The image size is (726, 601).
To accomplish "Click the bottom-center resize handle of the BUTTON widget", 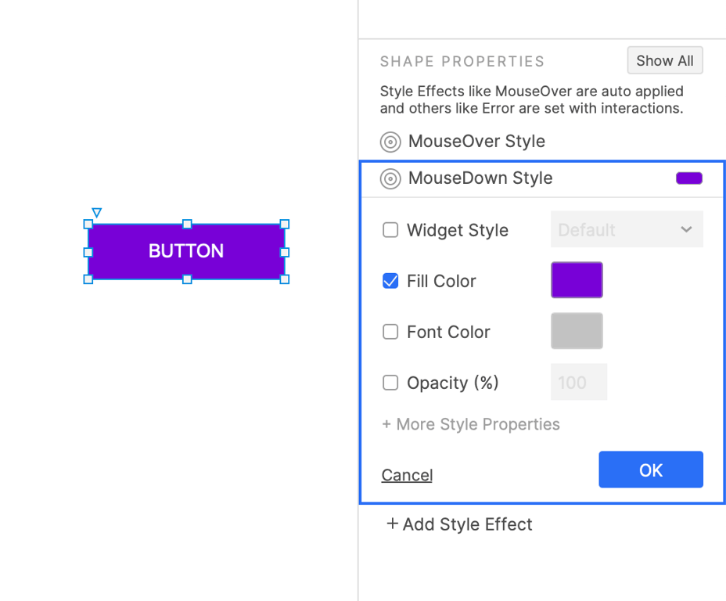I will pyautogui.click(x=187, y=279).
